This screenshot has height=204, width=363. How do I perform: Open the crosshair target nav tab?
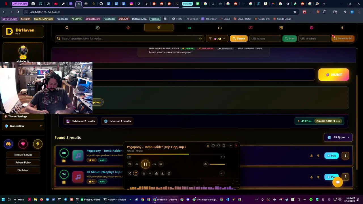pyautogui.click(x=98, y=28)
